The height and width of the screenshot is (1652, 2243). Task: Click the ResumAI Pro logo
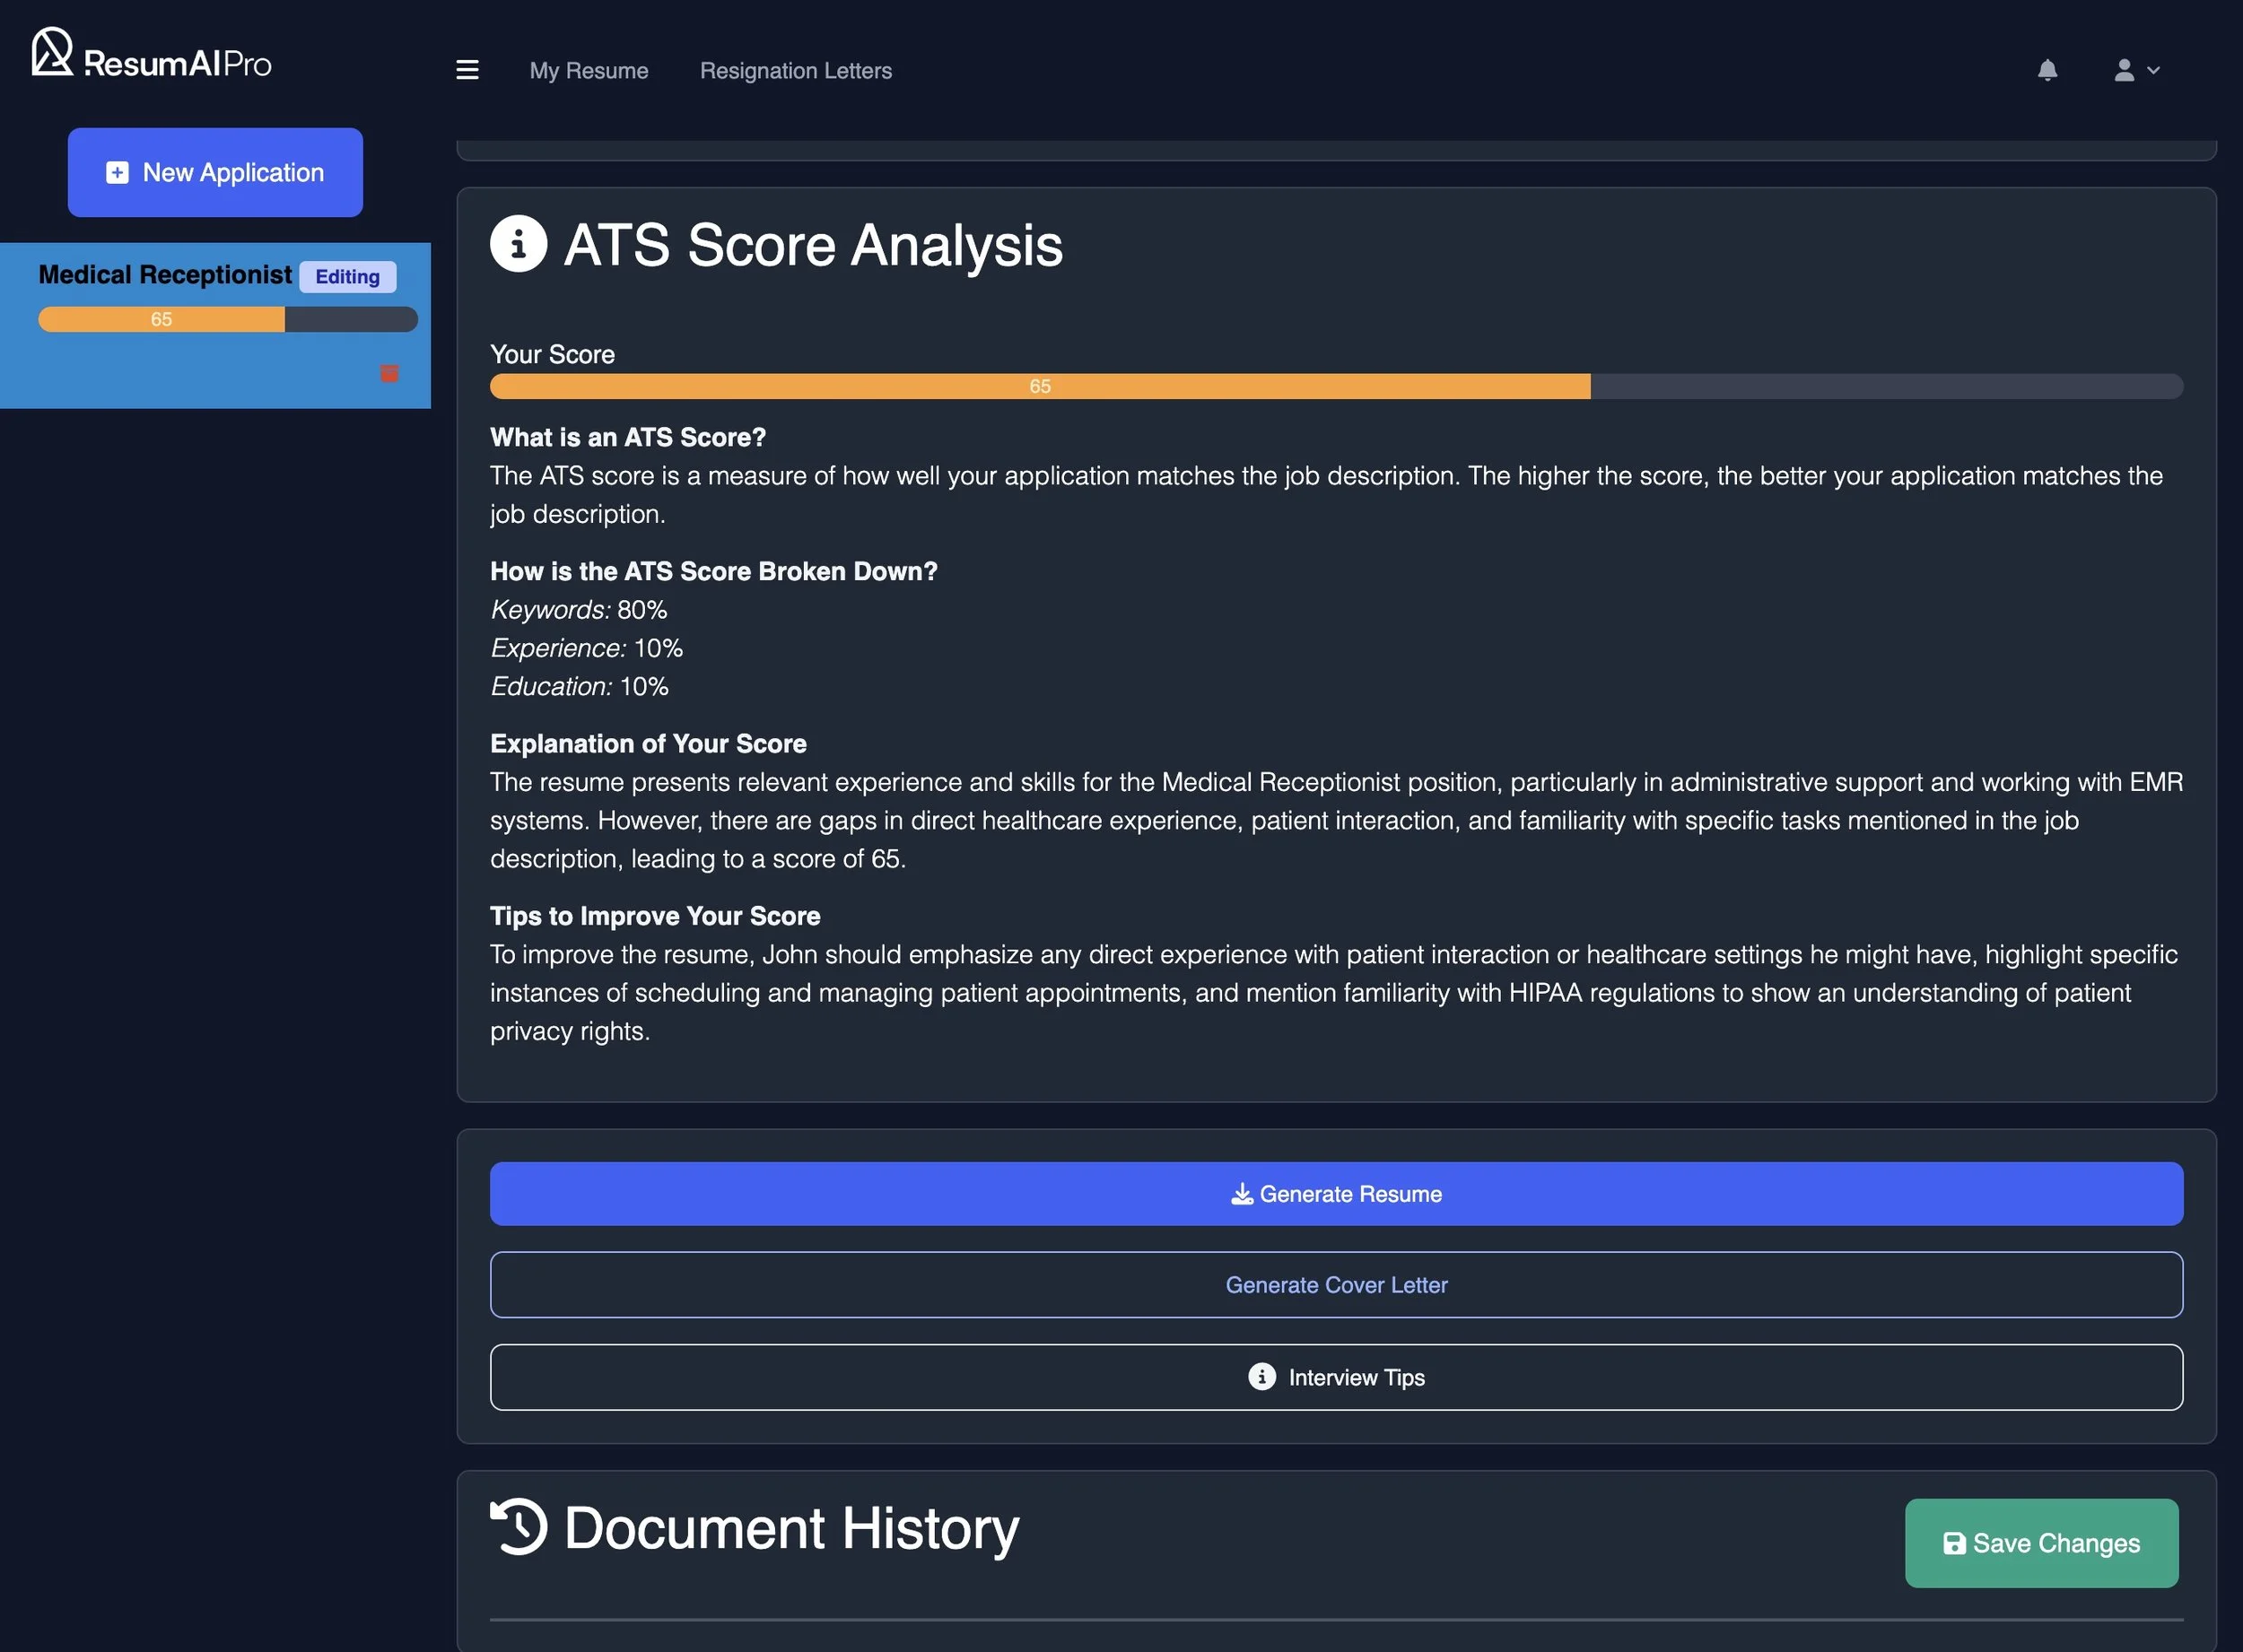[x=150, y=57]
